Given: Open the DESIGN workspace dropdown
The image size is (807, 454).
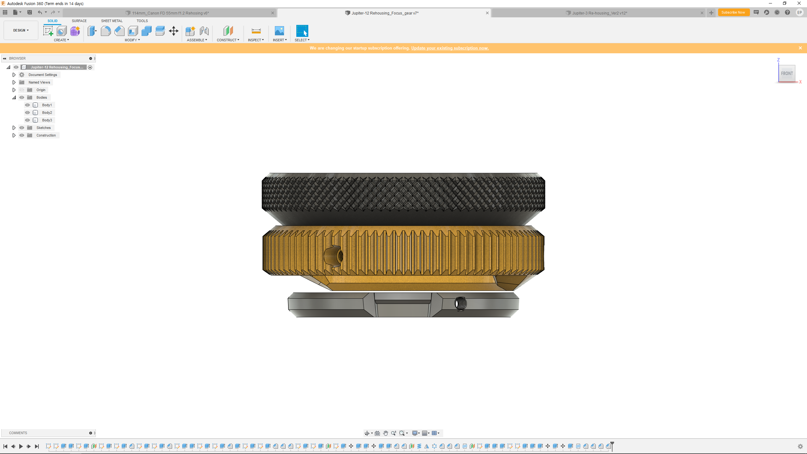Looking at the screenshot, I should click(x=21, y=30).
